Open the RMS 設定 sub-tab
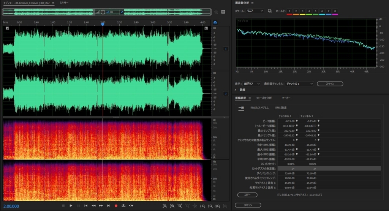Viewport: 389px width, 211px height. pyautogui.click(x=281, y=108)
